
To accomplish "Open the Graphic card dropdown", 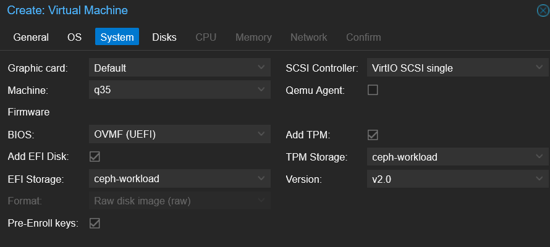I will [x=261, y=68].
